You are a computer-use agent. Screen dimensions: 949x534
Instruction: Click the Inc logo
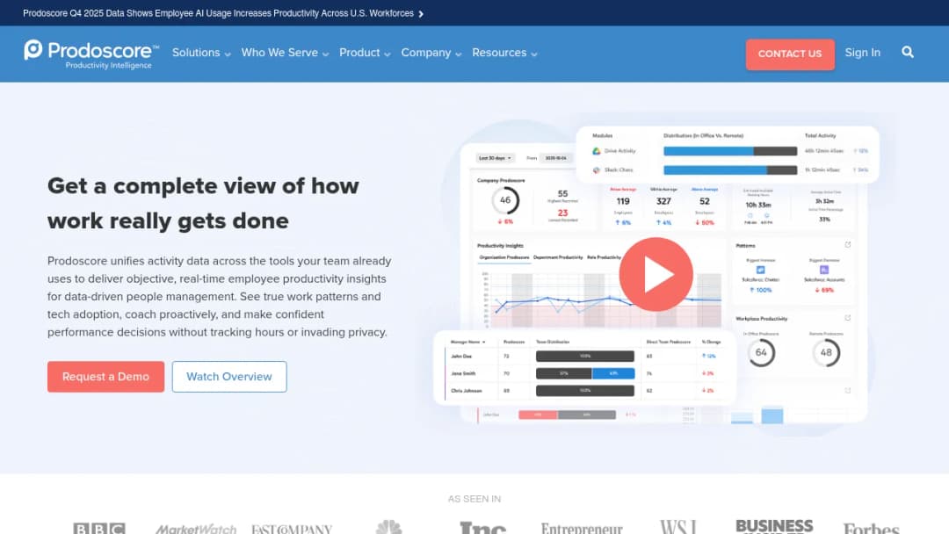pos(482,527)
